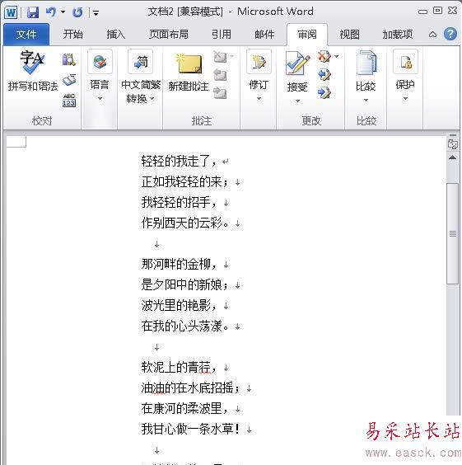The width and height of the screenshot is (462, 465).
Task: Go to previous comment icon
Action: (220, 75)
